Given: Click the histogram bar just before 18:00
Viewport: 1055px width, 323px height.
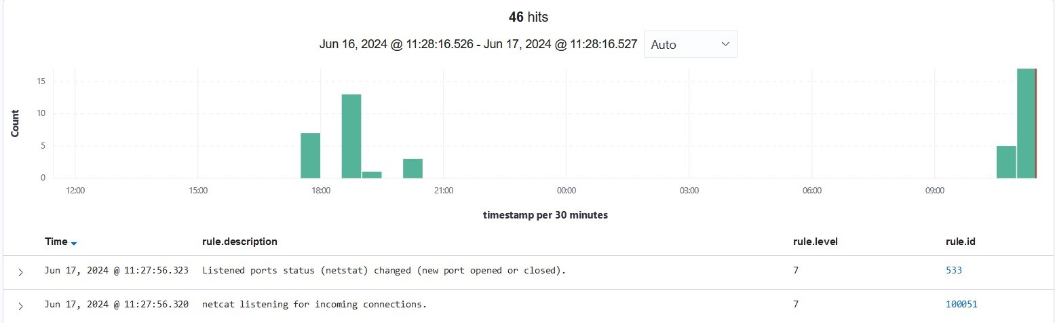Looking at the screenshot, I should point(310,155).
